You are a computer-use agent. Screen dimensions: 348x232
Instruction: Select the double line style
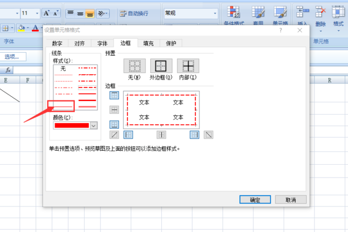tap(87, 107)
